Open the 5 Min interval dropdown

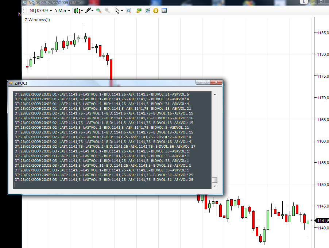click(62, 11)
